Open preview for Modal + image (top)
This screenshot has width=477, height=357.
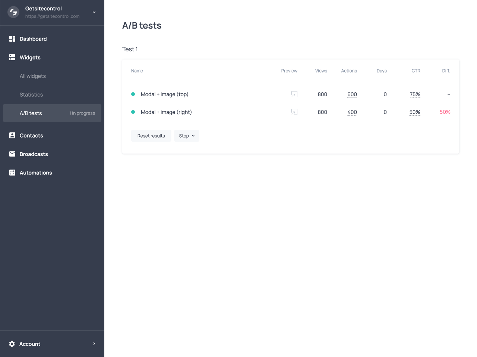(x=294, y=94)
